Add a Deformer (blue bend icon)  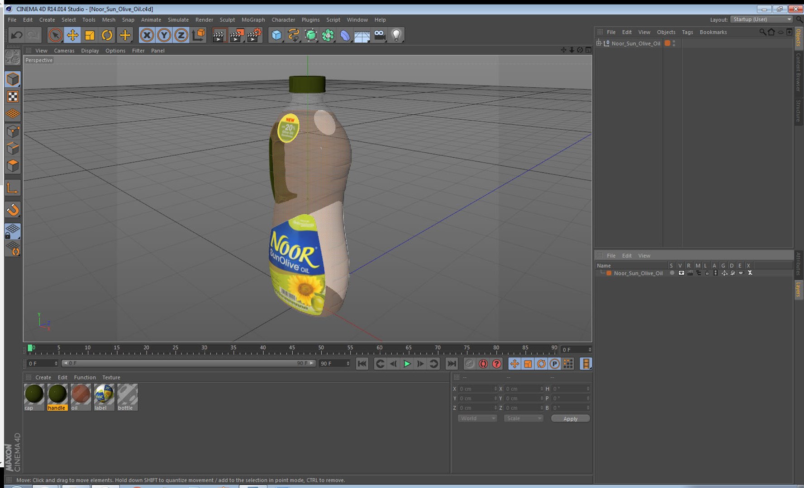[x=345, y=35]
